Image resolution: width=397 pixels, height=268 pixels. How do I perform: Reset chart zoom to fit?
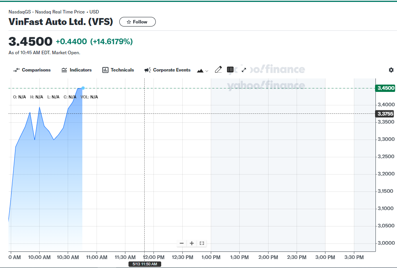[202, 243]
